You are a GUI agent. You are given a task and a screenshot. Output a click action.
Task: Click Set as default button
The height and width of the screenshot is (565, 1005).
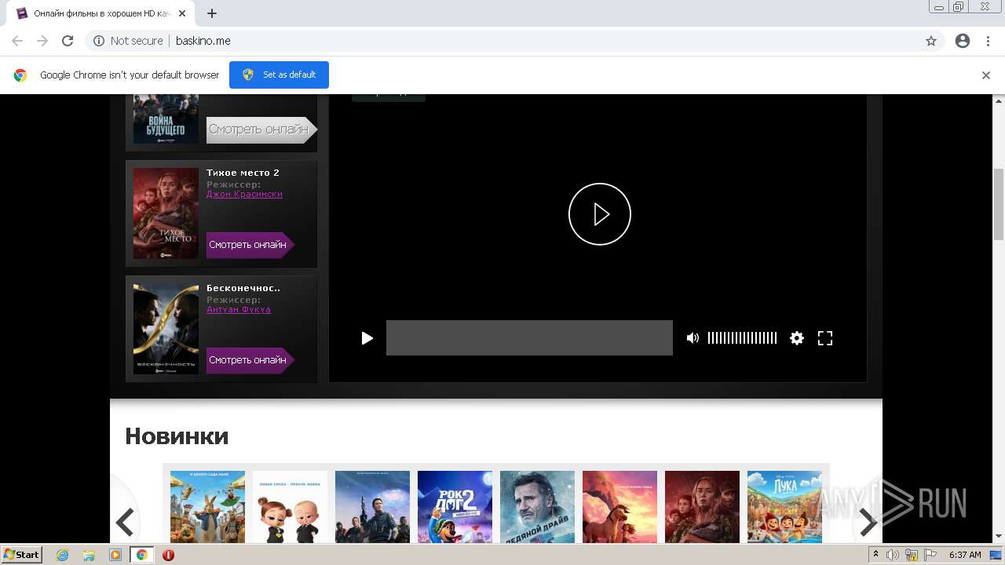coord(279,75)
